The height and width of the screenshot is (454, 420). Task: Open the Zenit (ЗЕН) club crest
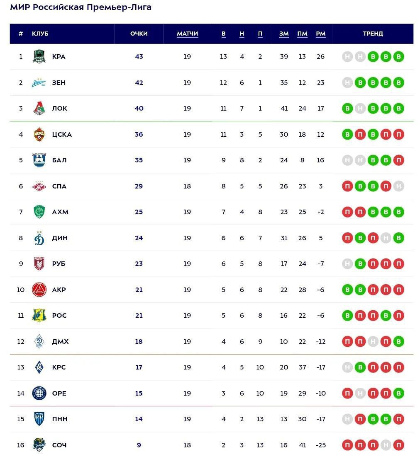click(x=39, y=82)
